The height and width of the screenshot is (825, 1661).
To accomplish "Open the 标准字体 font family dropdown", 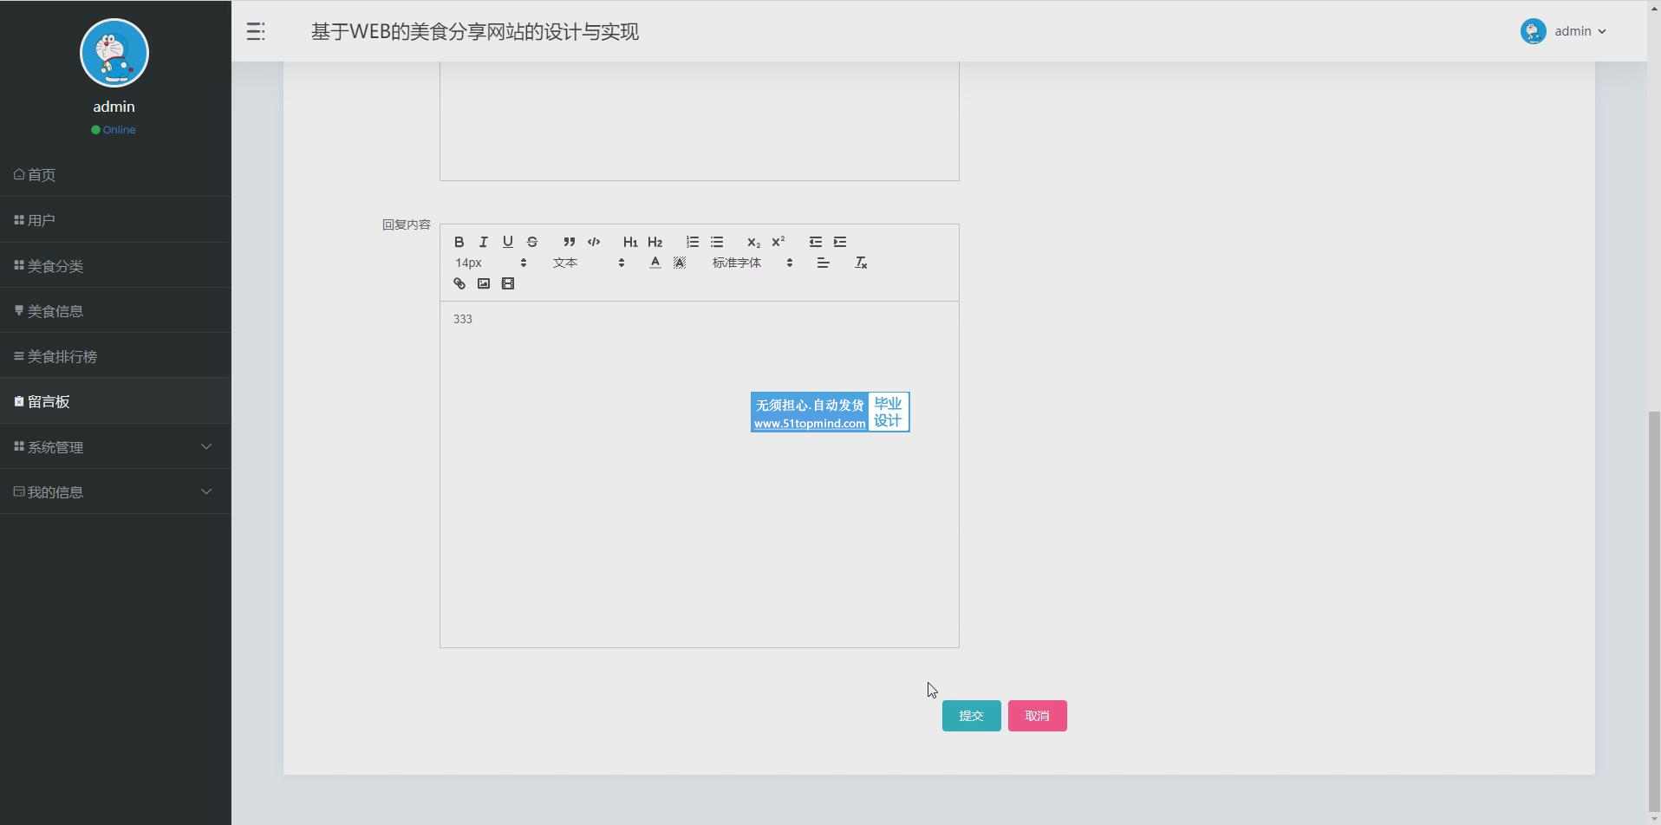I will 752,263.
